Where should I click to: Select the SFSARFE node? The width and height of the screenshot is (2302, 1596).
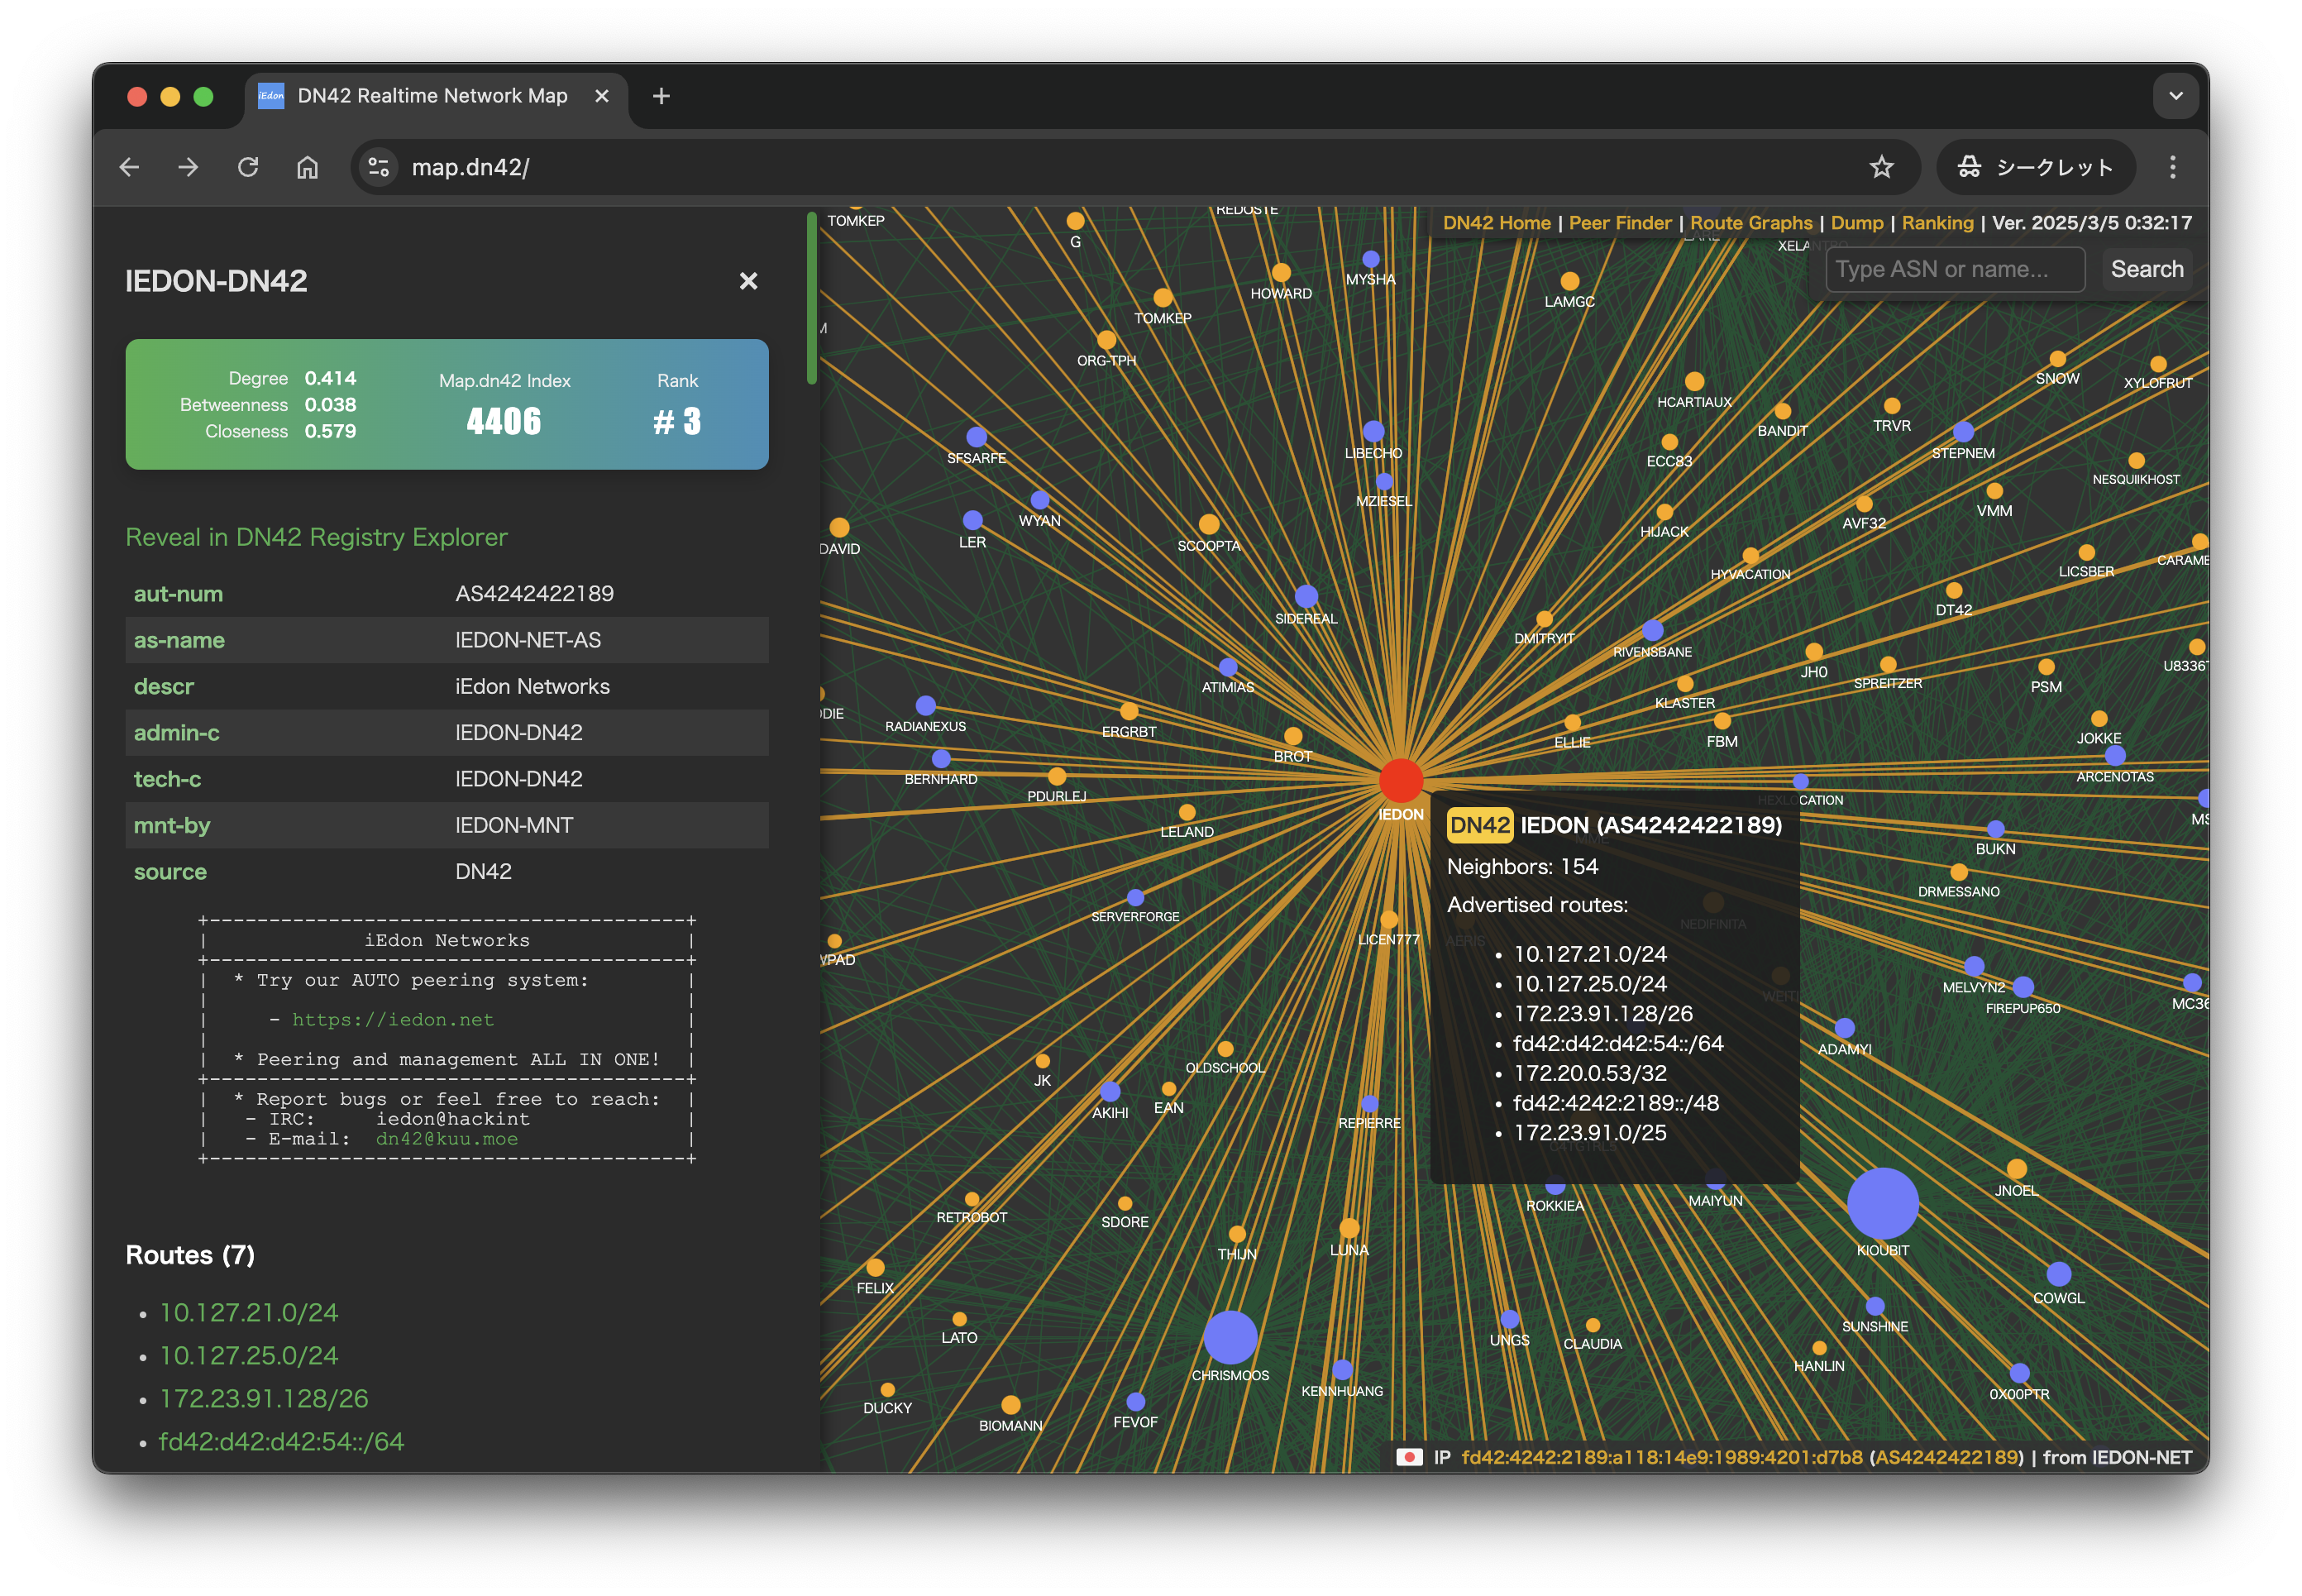(x=976, y=437)
